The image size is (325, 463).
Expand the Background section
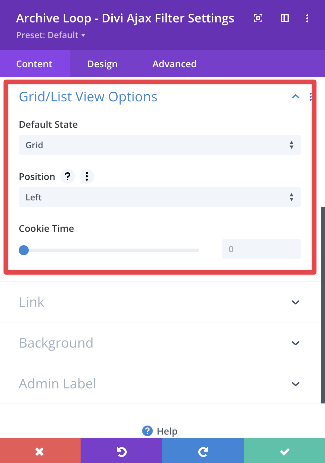pyautogui.click(x=295, y=343)
